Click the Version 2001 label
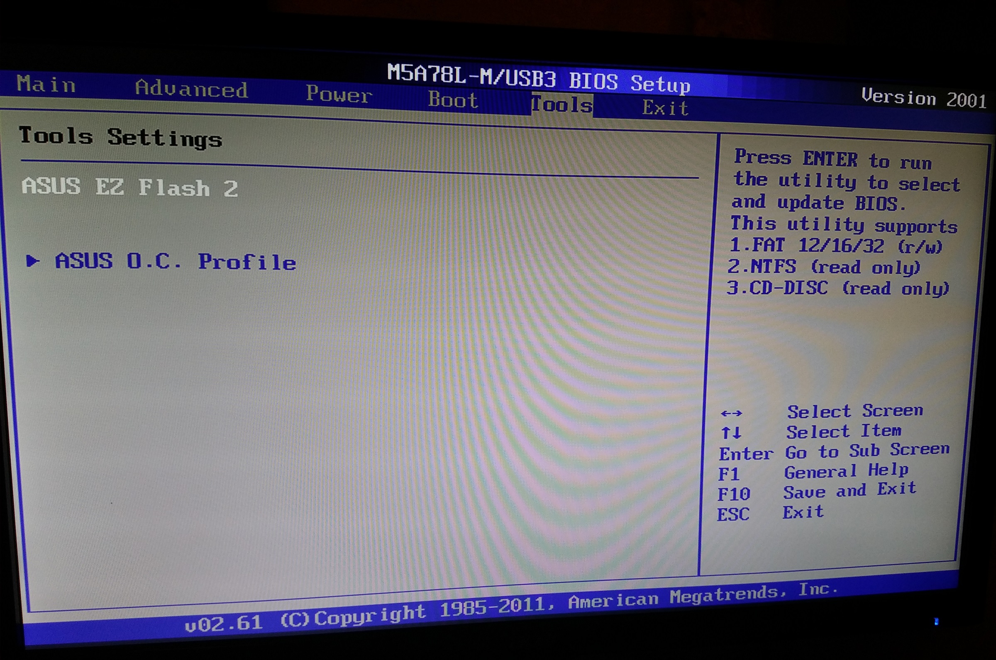Screen dimensions: 996x660 click(923, 99)
